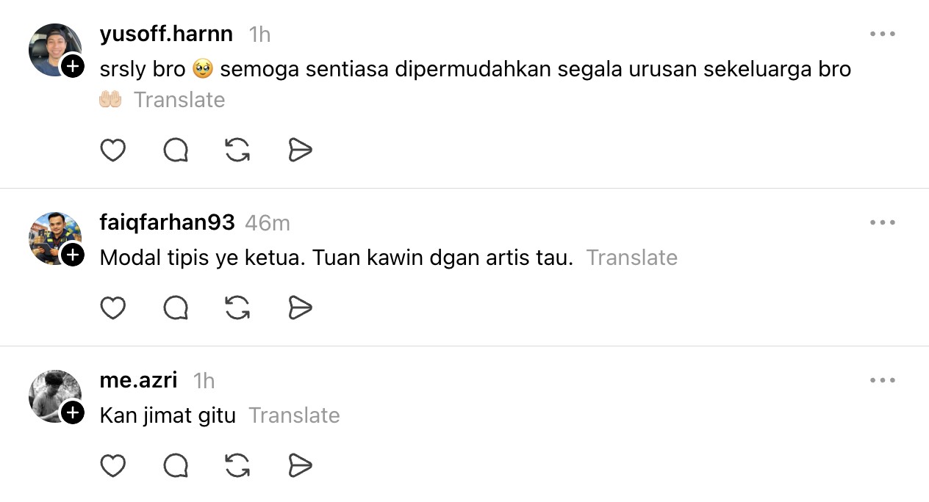The height and width of the screenshot is (502, 929).
Task: Follow me.azri using the plus badge
Action: click(72, 413)
